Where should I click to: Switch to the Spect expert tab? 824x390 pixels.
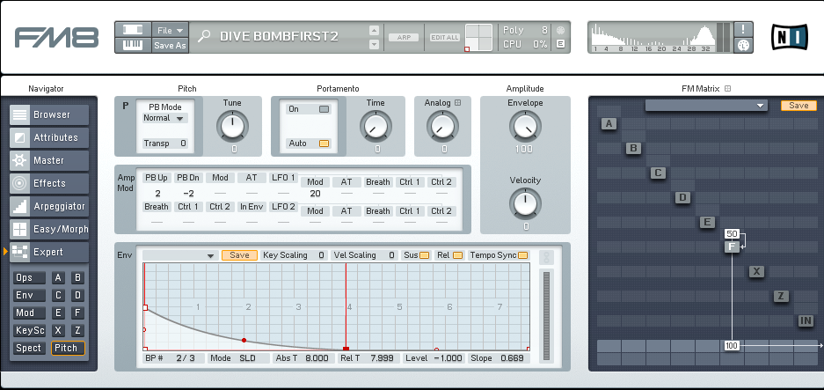point(29,348)
